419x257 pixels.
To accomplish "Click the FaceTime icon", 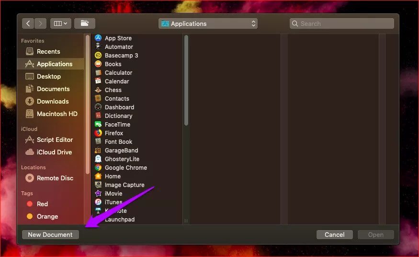I will click(98, 124).
